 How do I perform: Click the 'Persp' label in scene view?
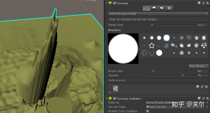coord(93,1)
